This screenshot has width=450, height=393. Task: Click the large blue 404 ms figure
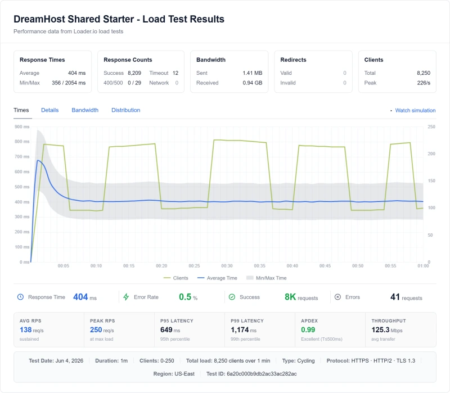pyautogui.click(x=85, y=297)
